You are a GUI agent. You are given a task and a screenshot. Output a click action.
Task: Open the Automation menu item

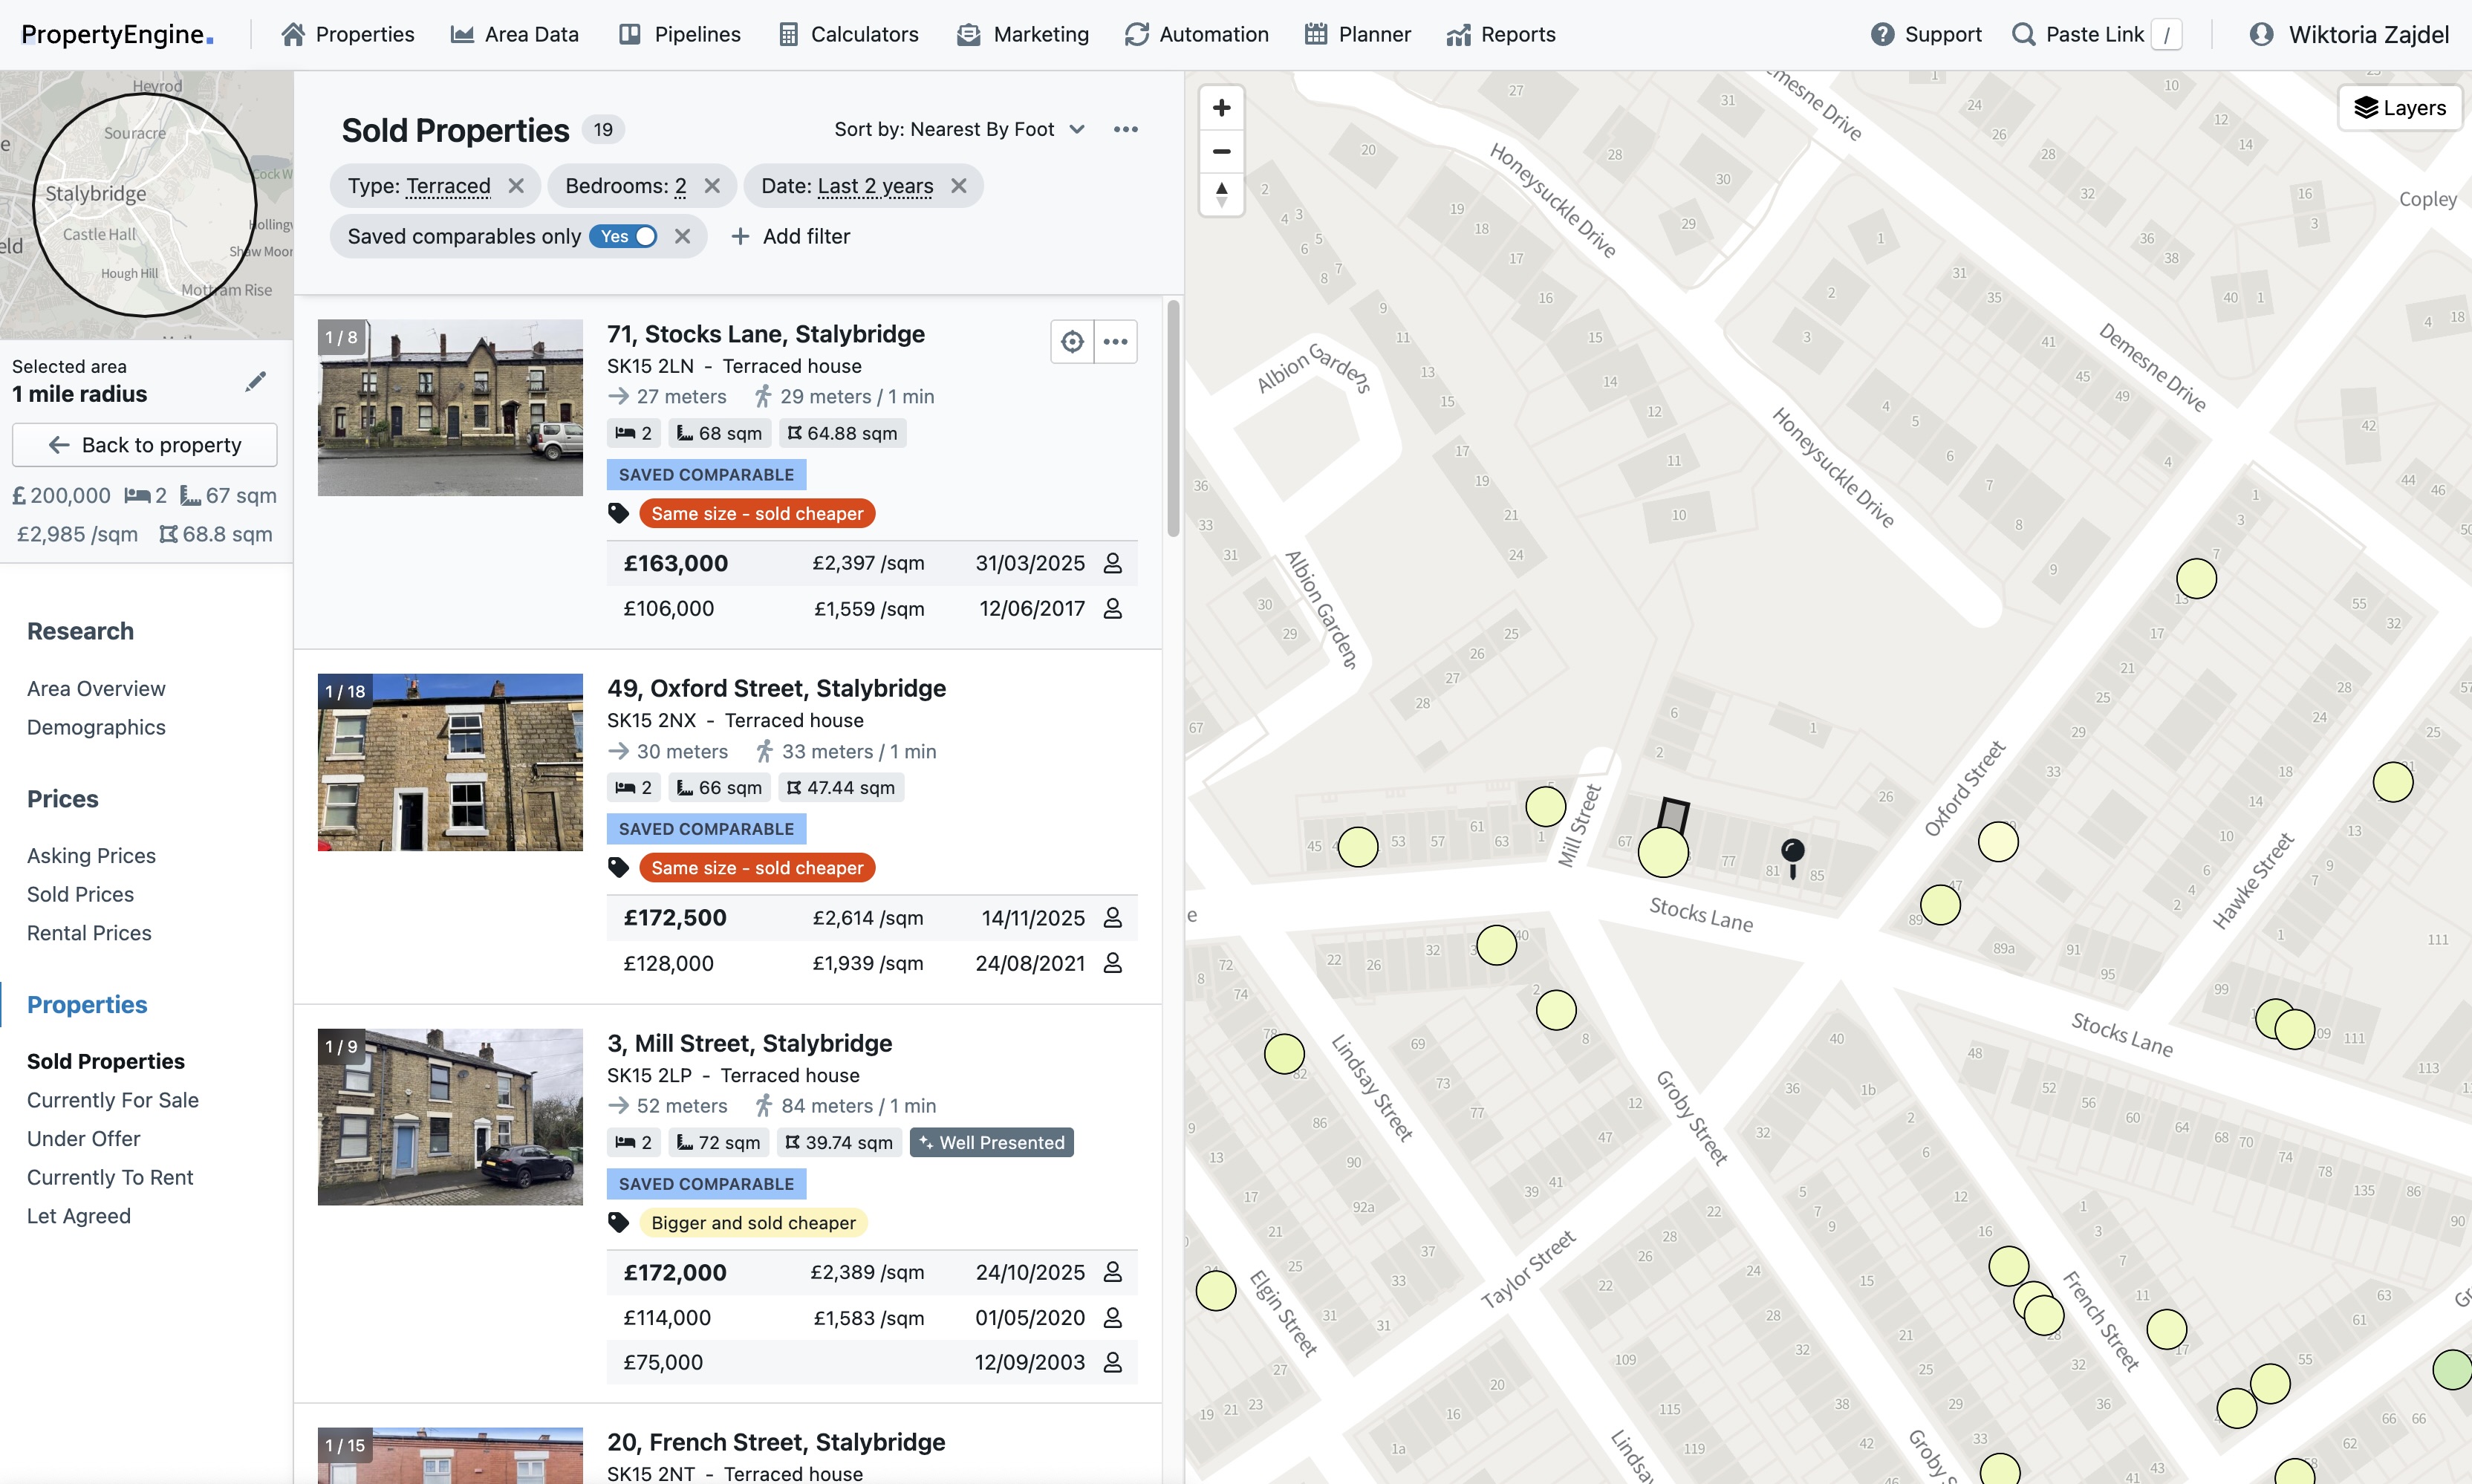pos(1196,34)
